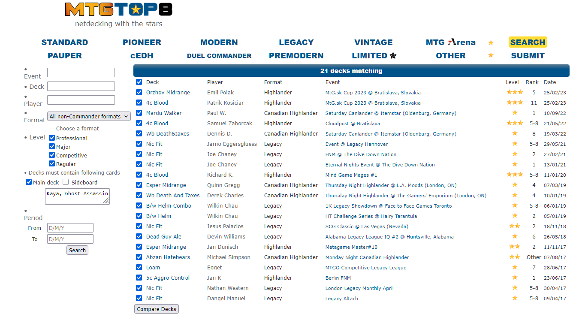Click player name Nathan Western
Viewport: 576px width, 317px height.
(x=228, y=288)
